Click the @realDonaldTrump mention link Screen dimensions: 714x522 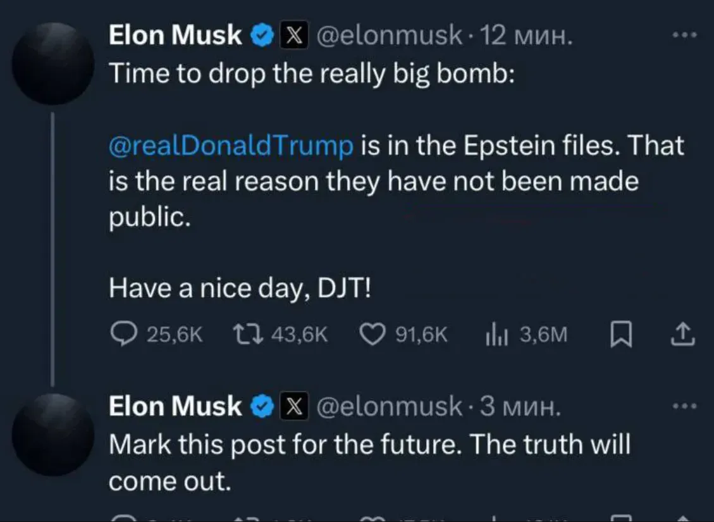[231, 146]
